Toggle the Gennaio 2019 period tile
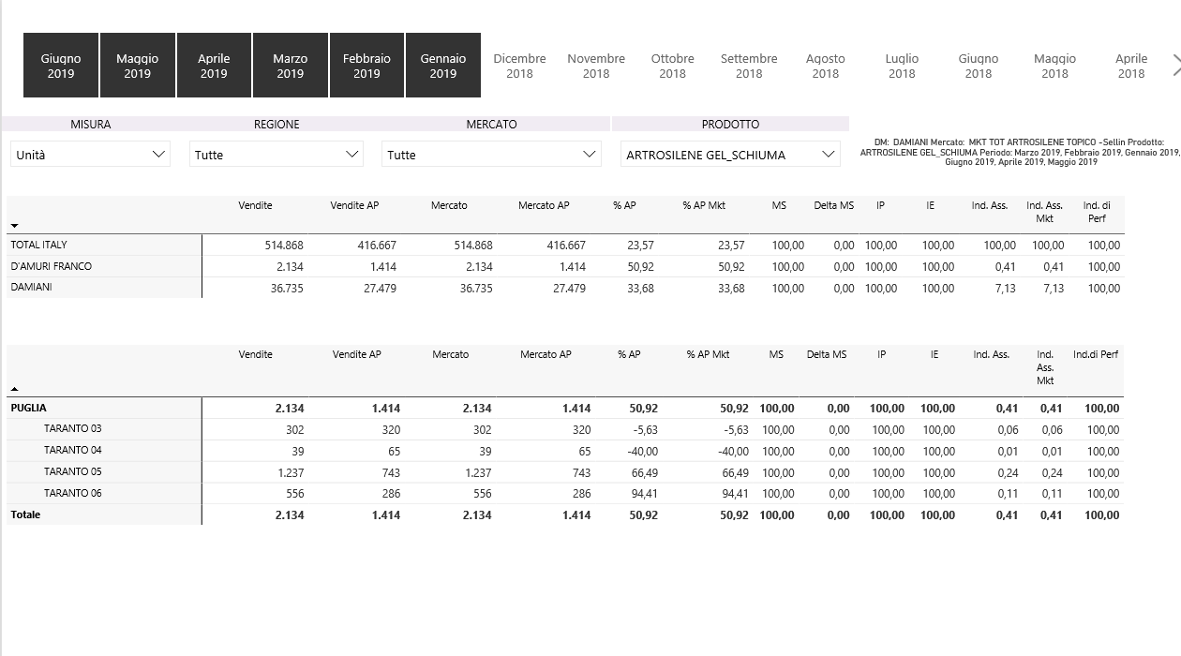Screen dimensions: 1181x656 pyautogui.click(x=442, y=66)
